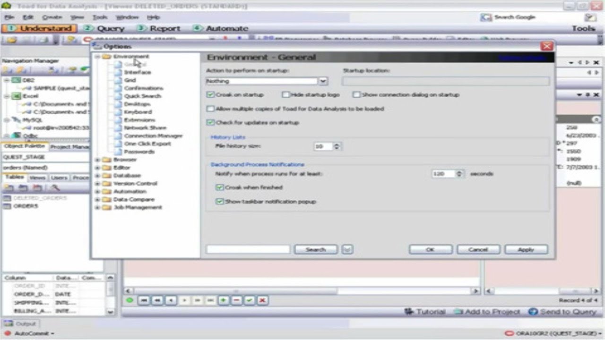Click the Environment folder icon in Options

coord(107,57)
